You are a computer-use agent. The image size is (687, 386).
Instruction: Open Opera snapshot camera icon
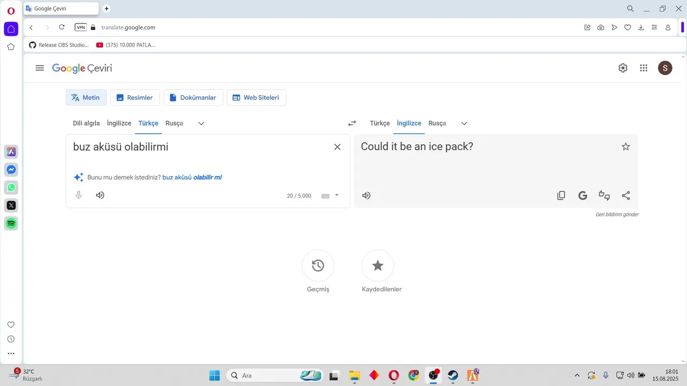click(x=601, y=27)
